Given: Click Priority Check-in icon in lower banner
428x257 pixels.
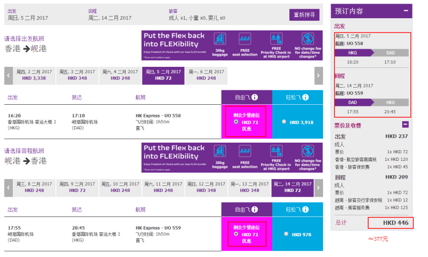Looking at the screenshot, I should coord(276,151).
